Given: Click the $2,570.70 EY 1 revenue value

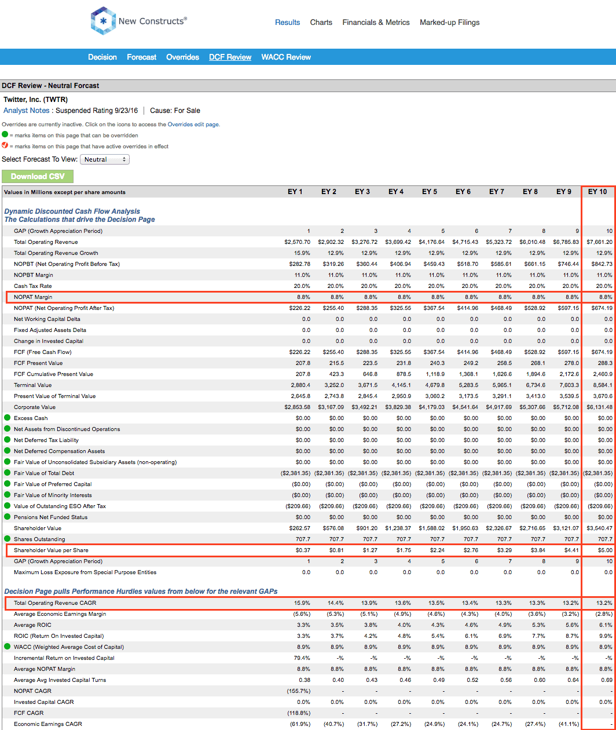Looking at the screenshot, I should pos(298,242).
